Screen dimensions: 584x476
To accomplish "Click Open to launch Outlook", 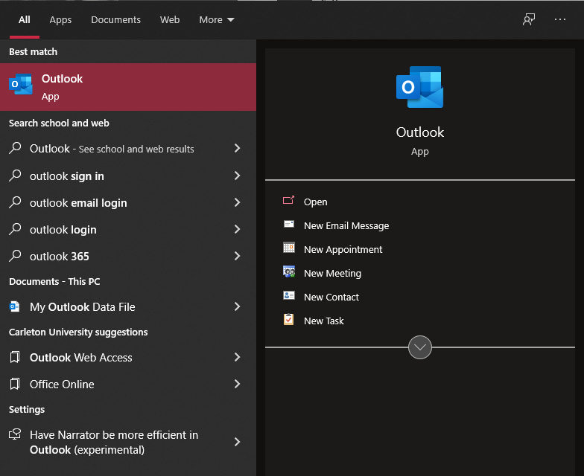I will coord(315,202).
